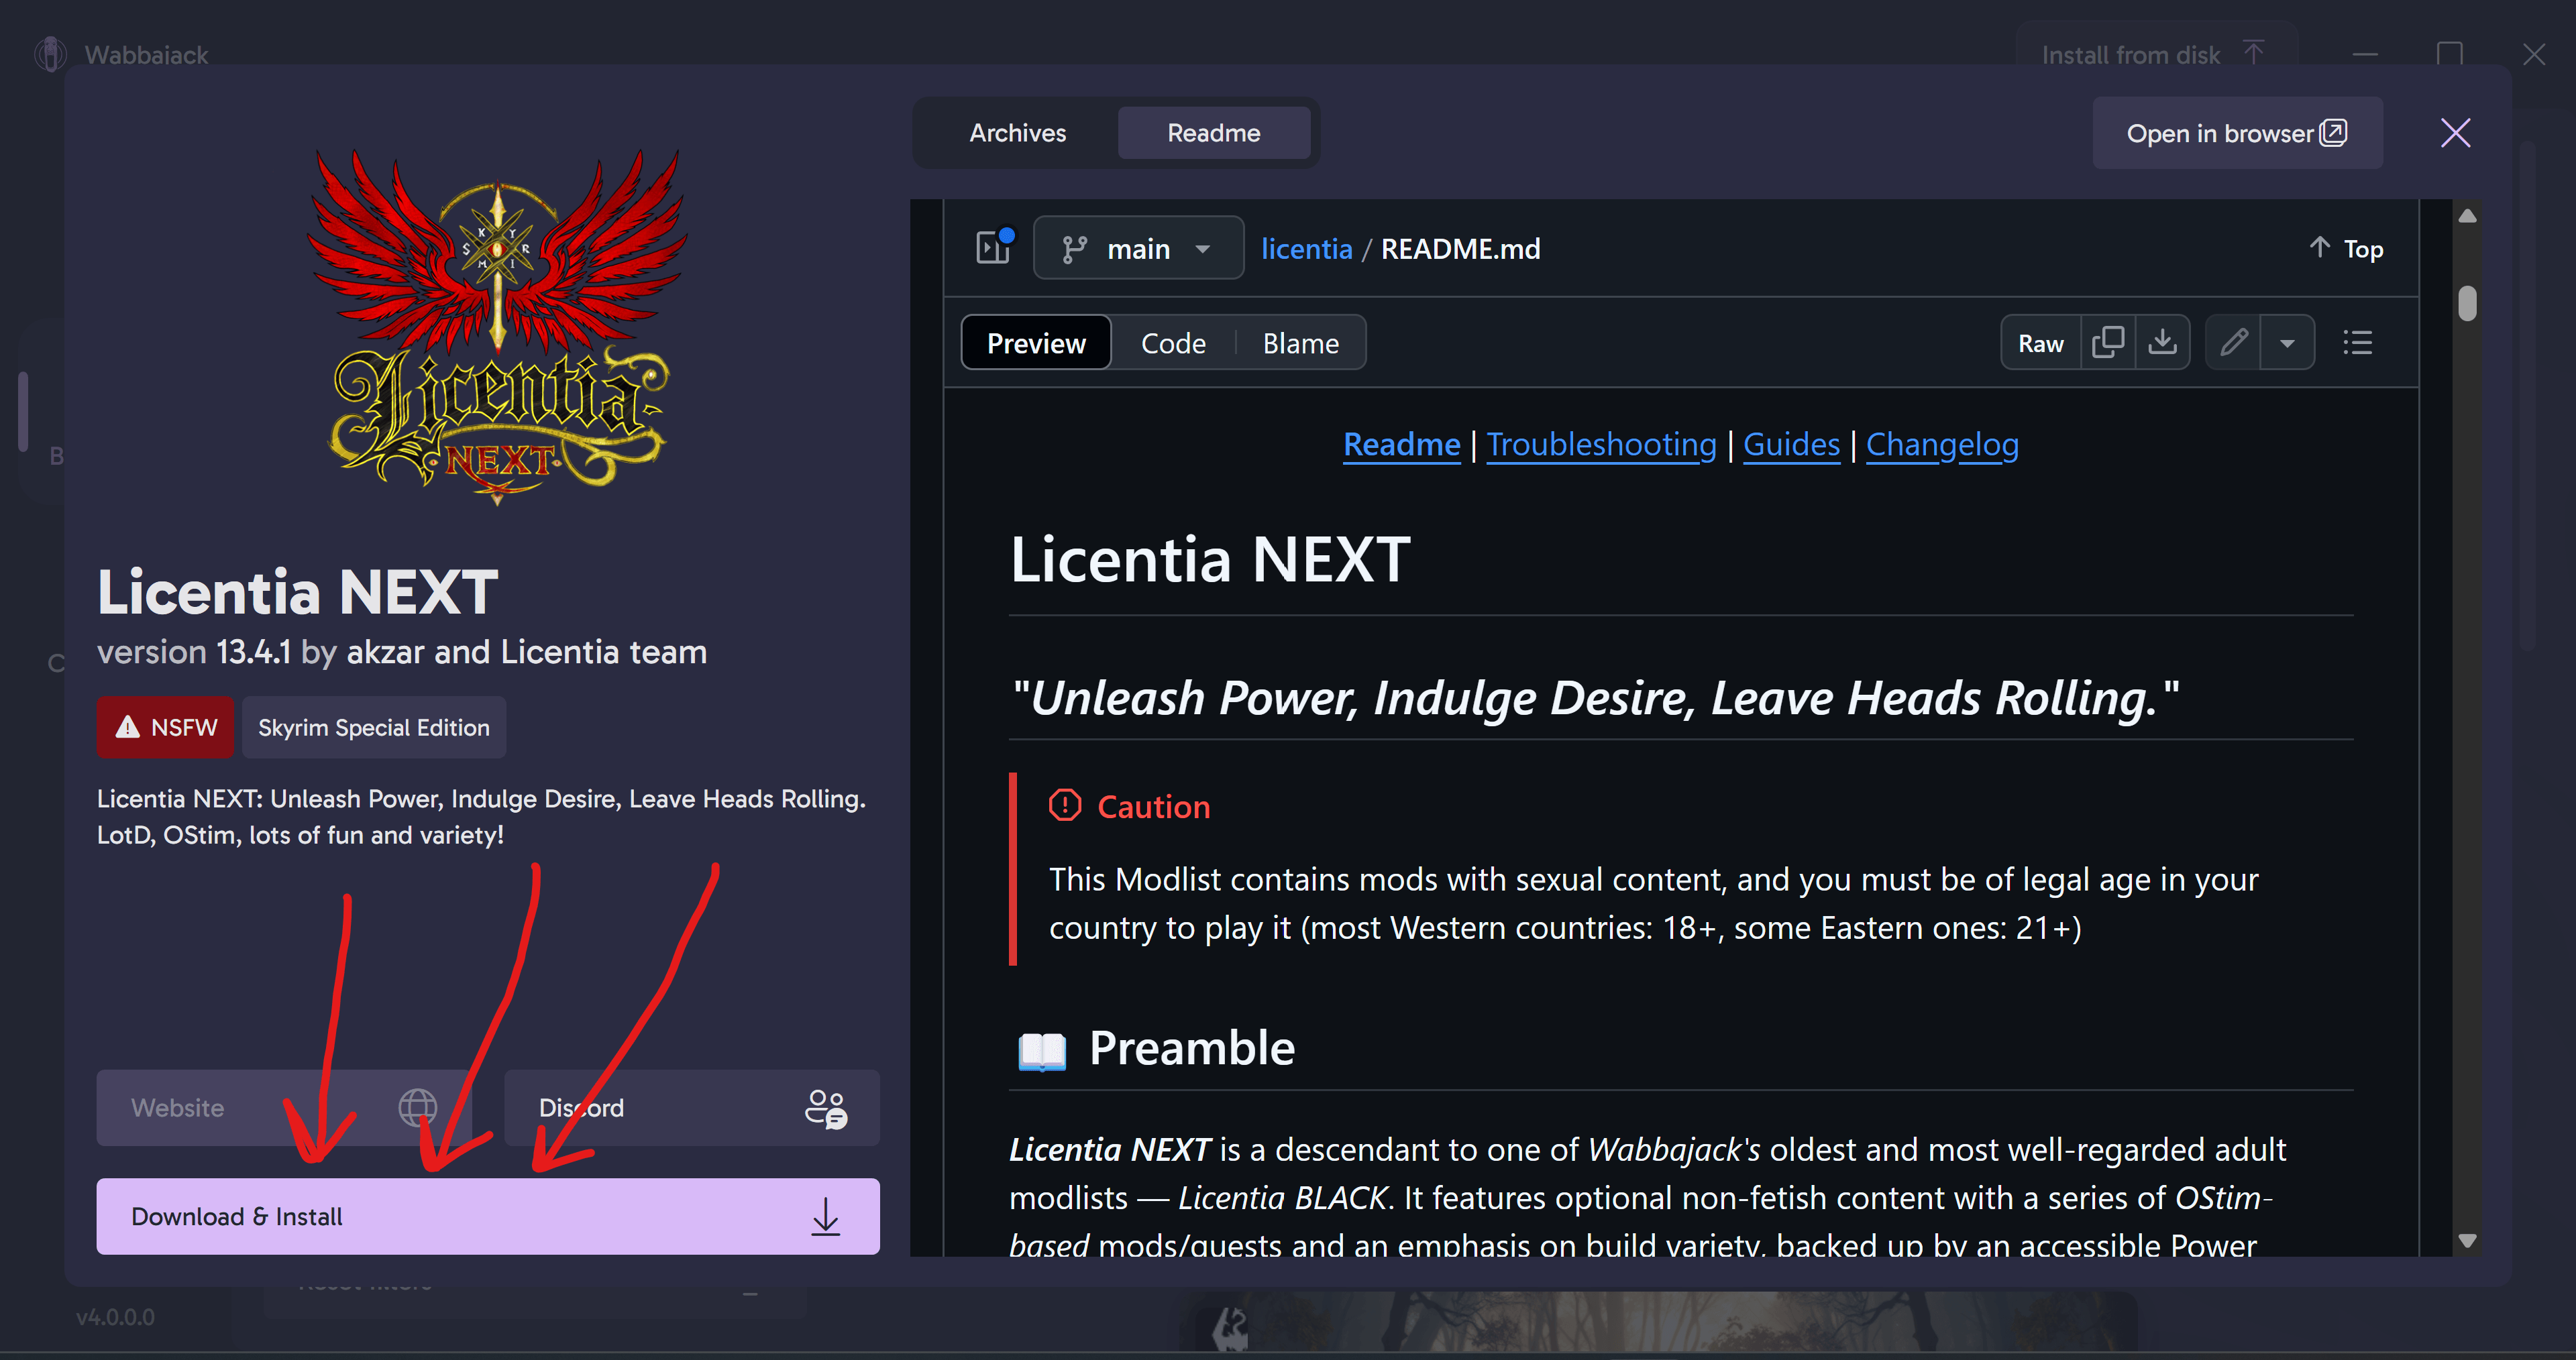Click Download & Install button

click(487, 1216)
